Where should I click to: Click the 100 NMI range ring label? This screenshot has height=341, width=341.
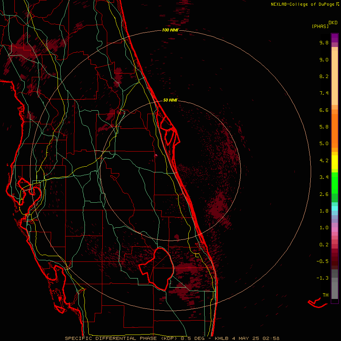170,30
